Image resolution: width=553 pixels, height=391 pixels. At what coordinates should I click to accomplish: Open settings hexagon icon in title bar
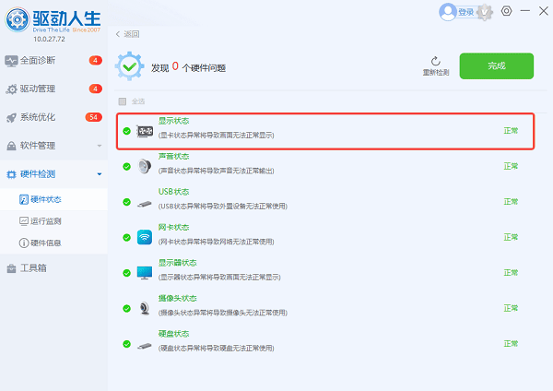pos(507,11)
